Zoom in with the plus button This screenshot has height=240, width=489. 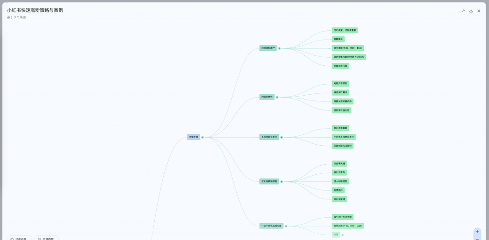pyautogui.click(x=477, y=231)
